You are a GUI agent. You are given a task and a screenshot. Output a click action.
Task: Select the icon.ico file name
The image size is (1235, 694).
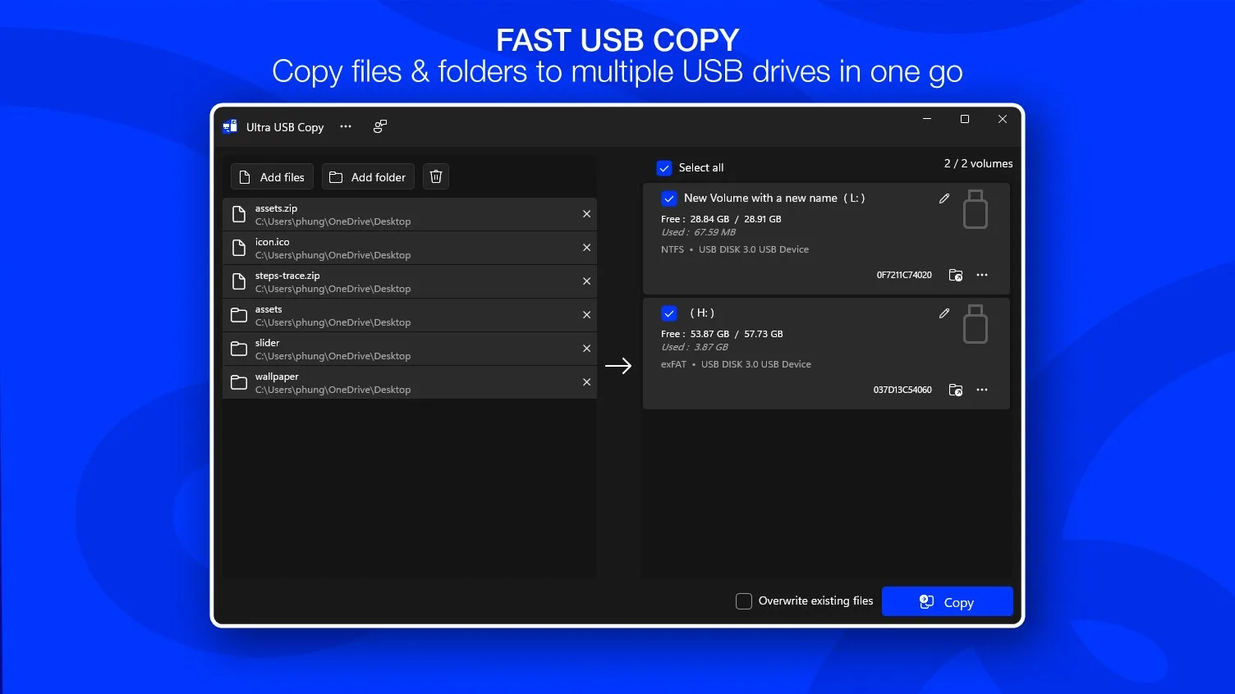(x=272, y=242)
